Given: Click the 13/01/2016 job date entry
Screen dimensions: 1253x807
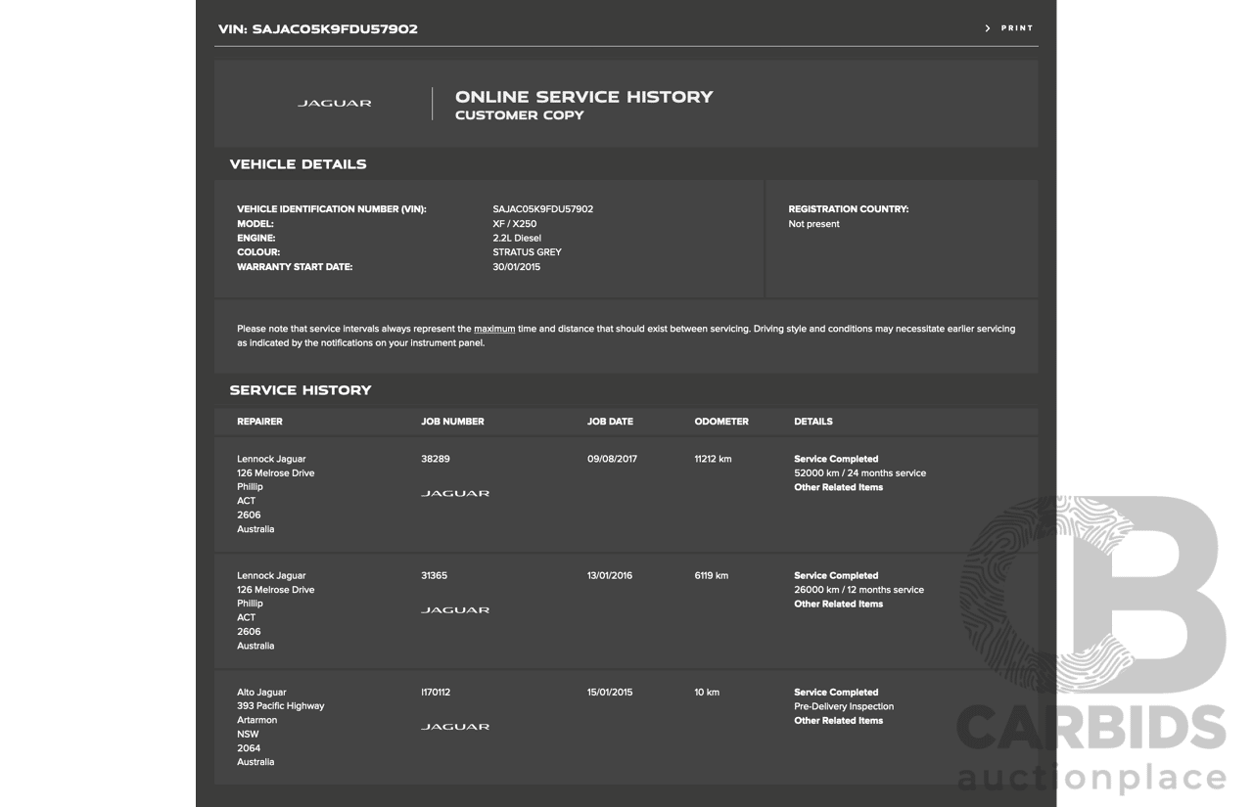Looking at the screenshot, I should (x=610, y=575).
